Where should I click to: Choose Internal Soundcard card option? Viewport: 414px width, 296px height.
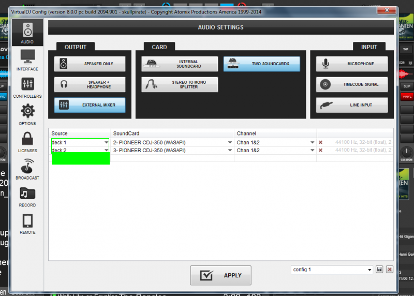tap(180, 64)
